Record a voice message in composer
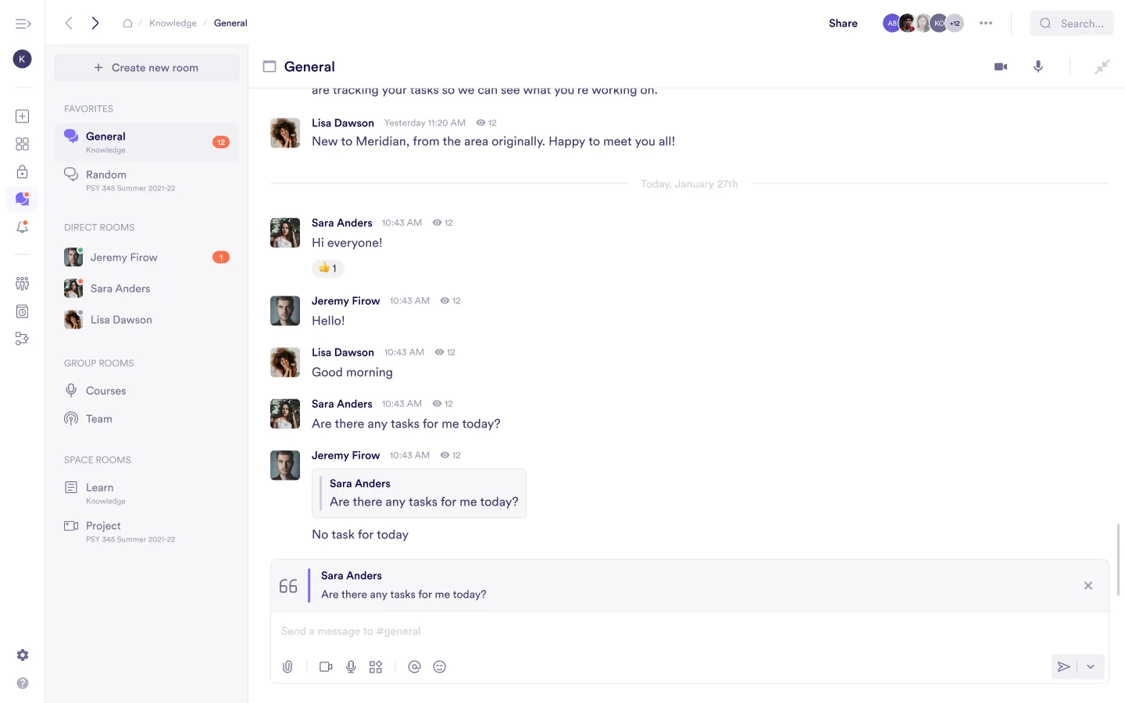Screen dimensions: 1125x703 pos(351,666)
